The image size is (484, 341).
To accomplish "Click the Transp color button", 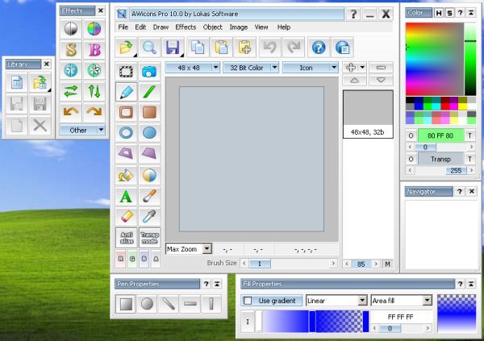I will click(x=440, y=159).
